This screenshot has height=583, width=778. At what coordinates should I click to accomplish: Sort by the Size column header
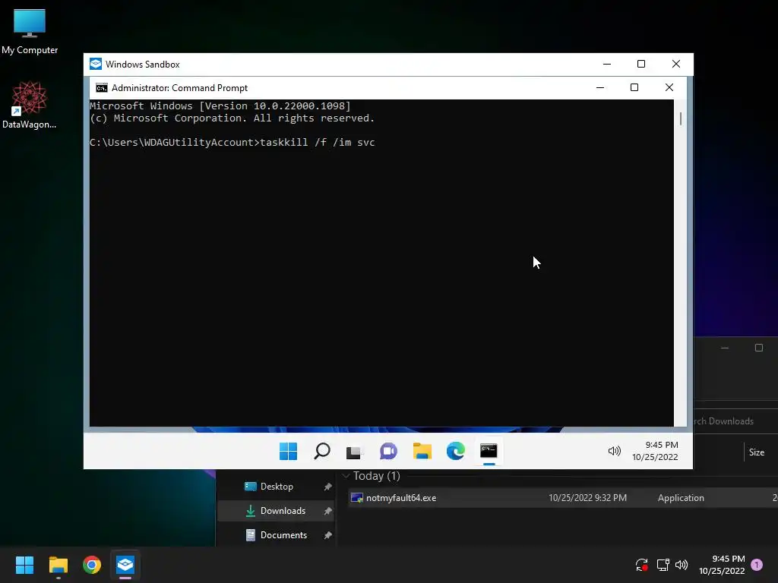[x=757, y=452]
